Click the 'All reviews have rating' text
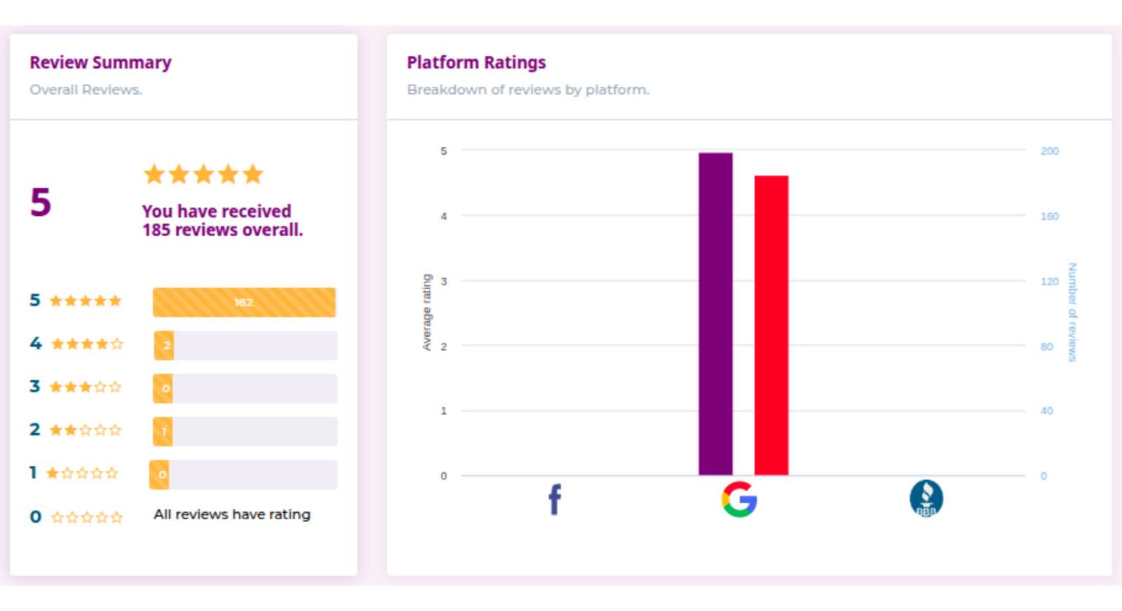Viewport: 1122px width, 611px height. click(232, 514)
